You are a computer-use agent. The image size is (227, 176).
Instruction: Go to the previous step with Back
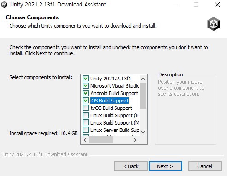tap(131, 166)
